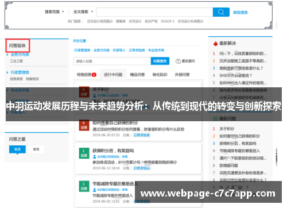Screen dimensions: 287x208
Task: Click hot search term 05J624 1
Action: 168,21
